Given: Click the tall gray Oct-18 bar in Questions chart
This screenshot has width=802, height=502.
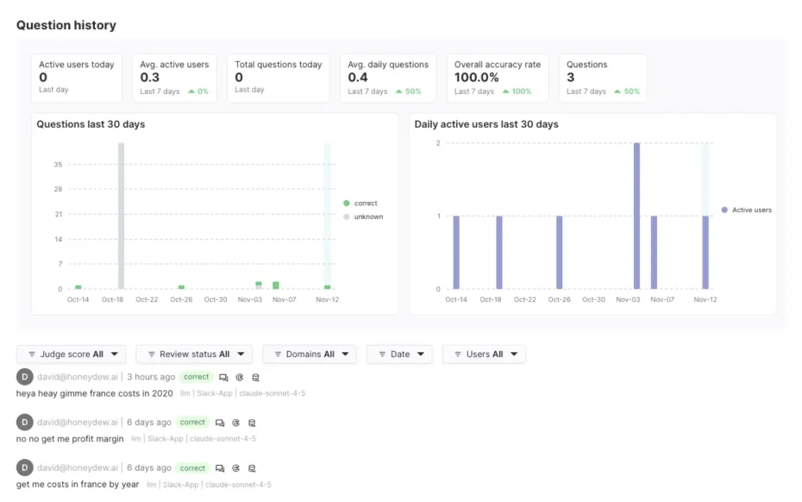Looking at the screenshot, I should tap(121, 216).
